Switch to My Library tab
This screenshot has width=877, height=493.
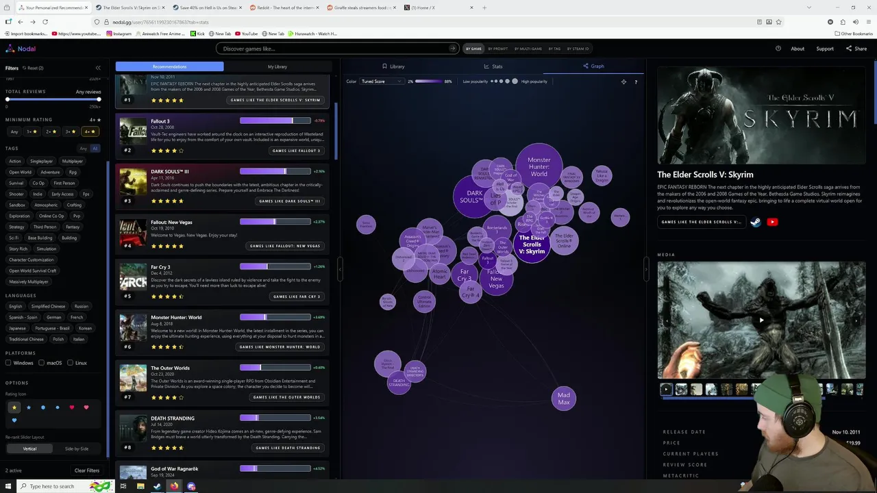[277, 66]
